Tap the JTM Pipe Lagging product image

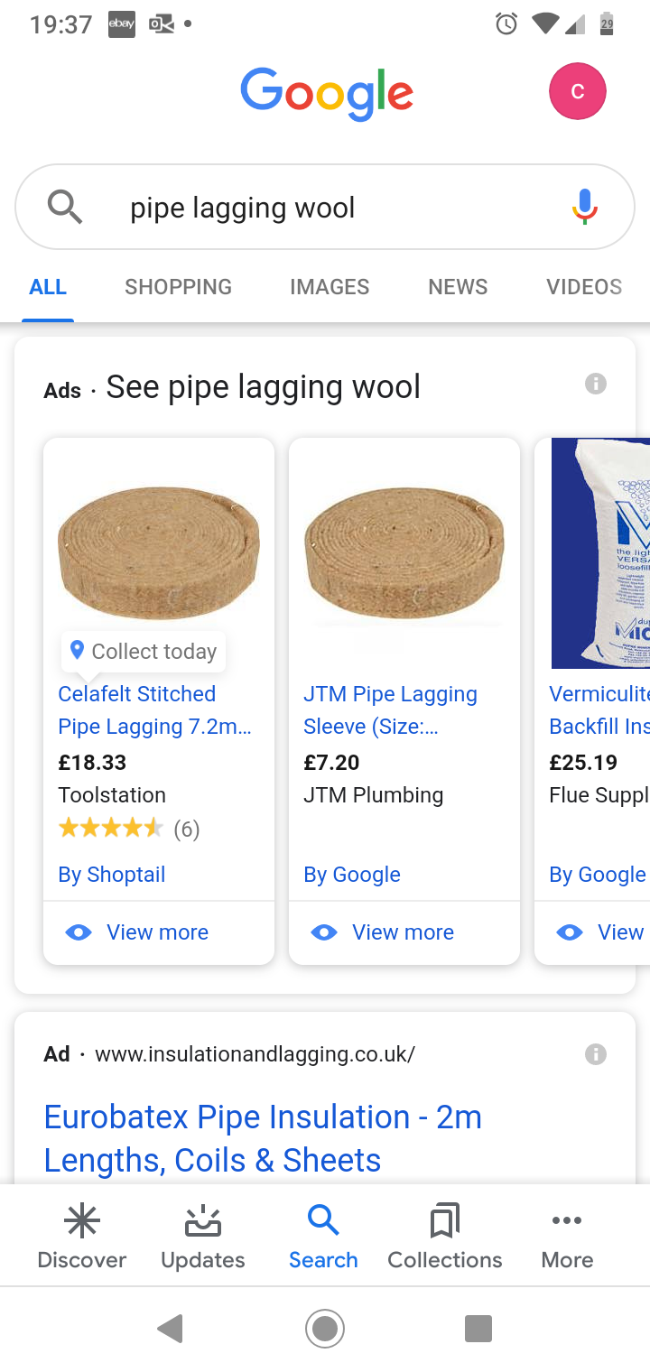tap(404, 552)
